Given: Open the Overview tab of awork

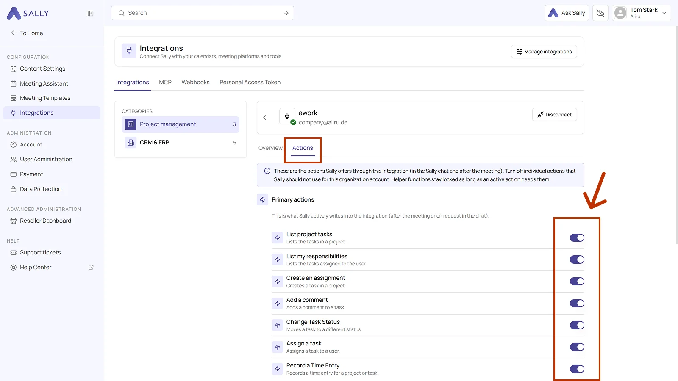Looking at the screenshot, I should click(270, 148).
